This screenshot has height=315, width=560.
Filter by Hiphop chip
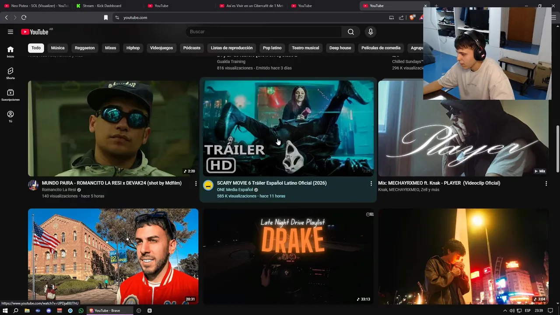[x=133, y=48]
